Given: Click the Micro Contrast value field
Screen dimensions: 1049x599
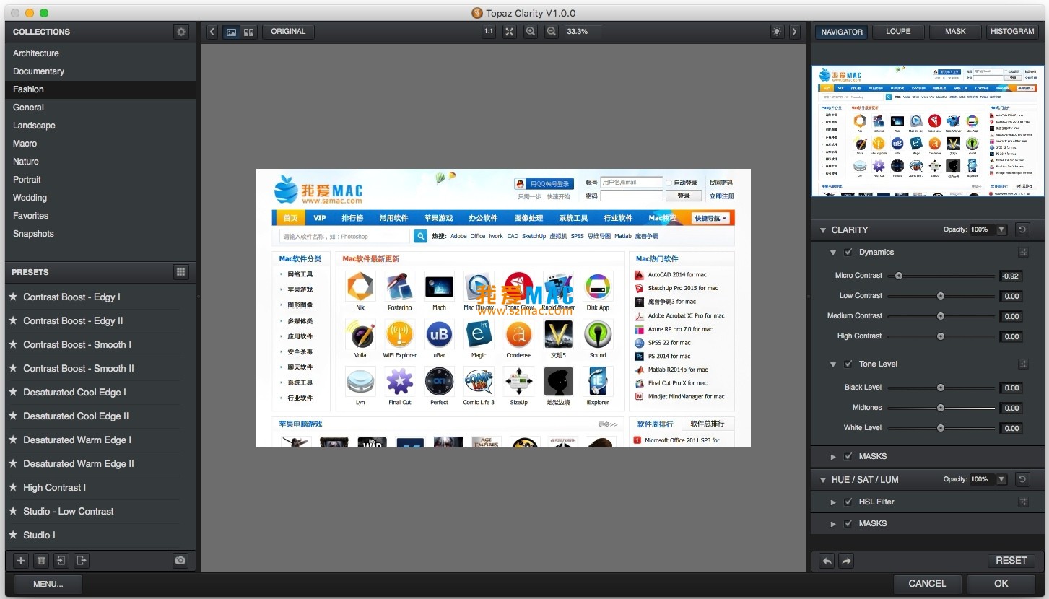Looking at the screenshot, I should (x=1011, y=276).
